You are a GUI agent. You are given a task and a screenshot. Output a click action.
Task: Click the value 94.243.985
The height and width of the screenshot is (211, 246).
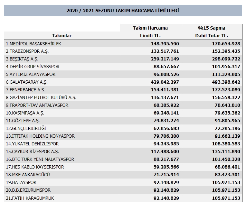tap(166, 144)
